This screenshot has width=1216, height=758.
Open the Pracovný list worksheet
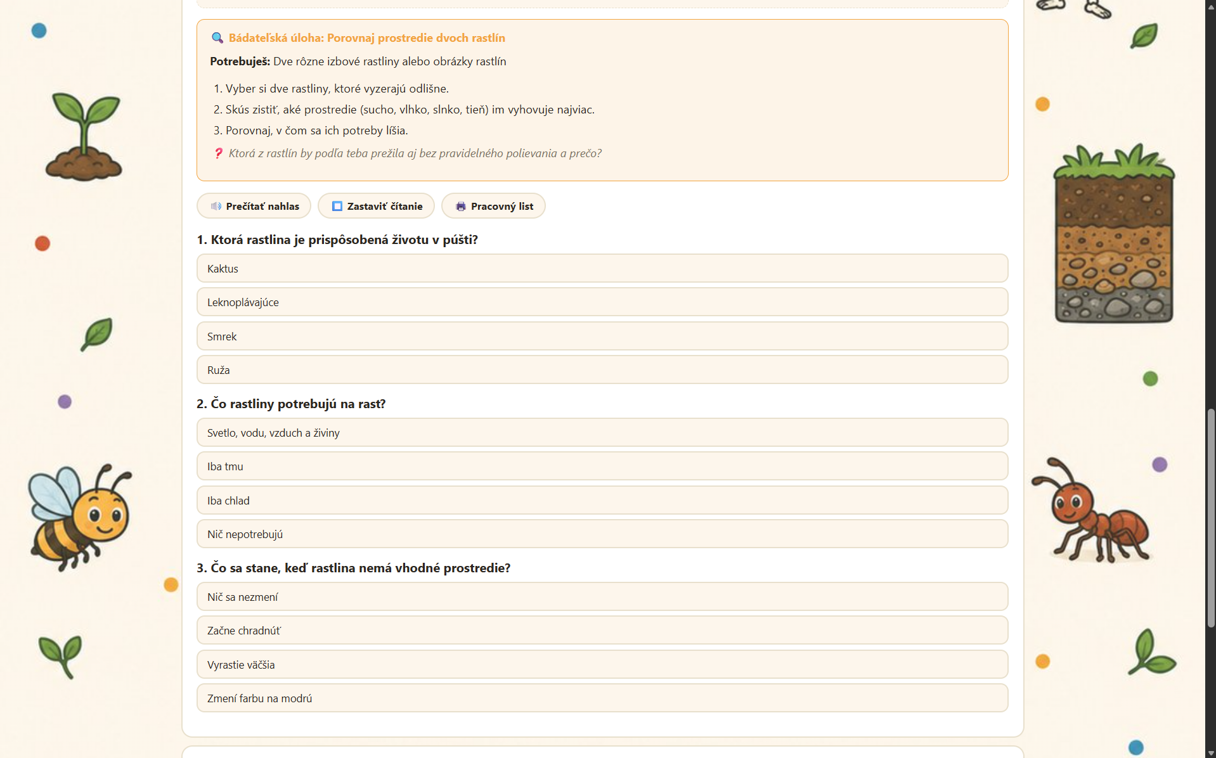click(493, 206)
